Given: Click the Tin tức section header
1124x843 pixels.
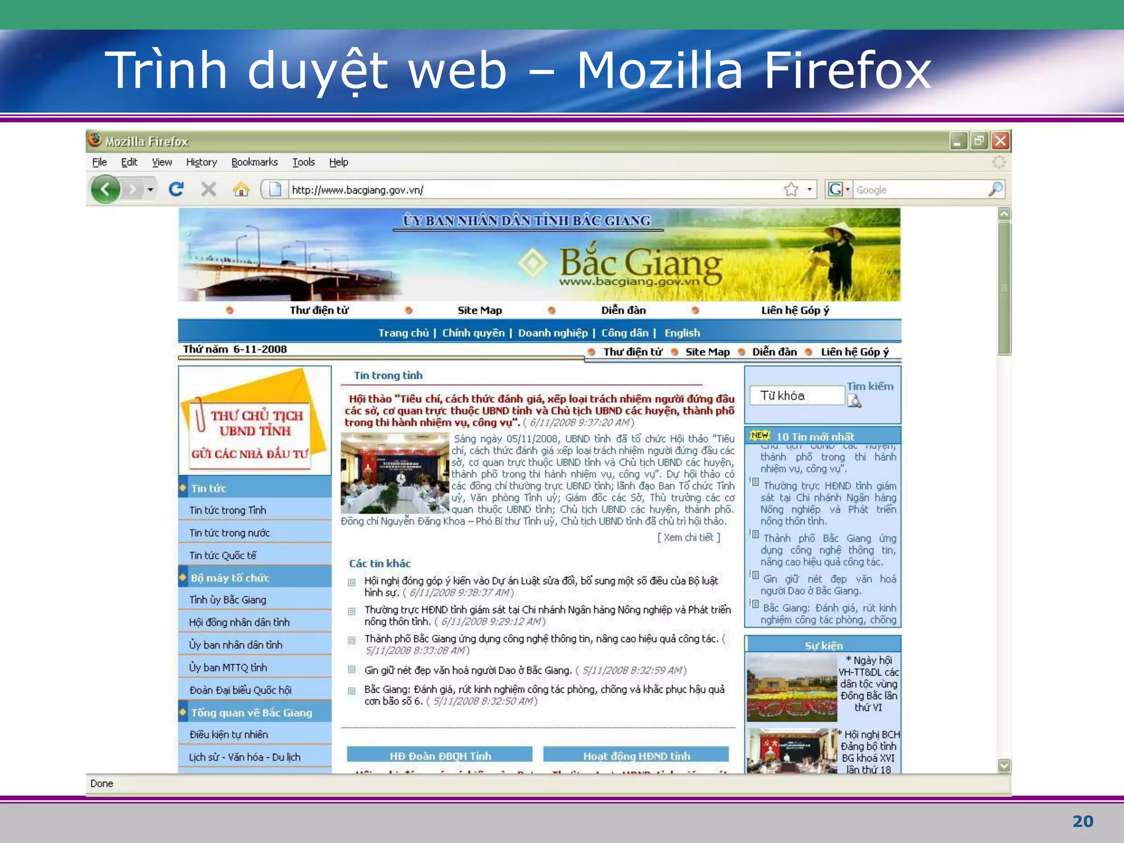Looking at the screenshot, I should point(255,488).
